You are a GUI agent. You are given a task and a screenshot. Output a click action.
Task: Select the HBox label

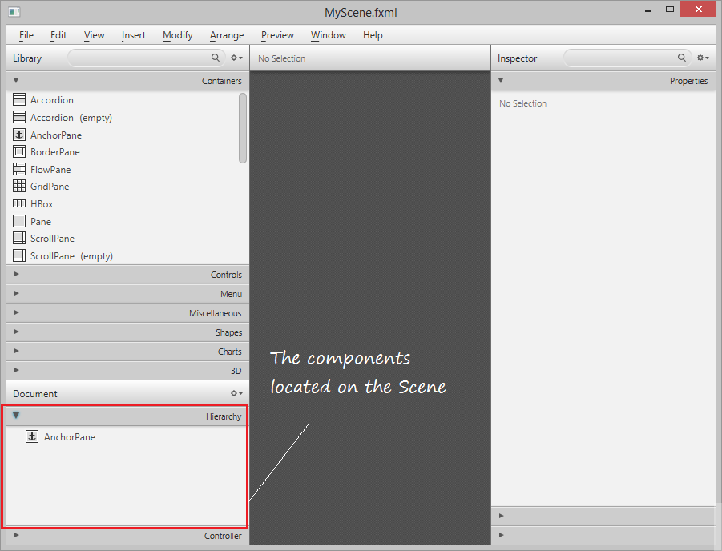[42, 204]
